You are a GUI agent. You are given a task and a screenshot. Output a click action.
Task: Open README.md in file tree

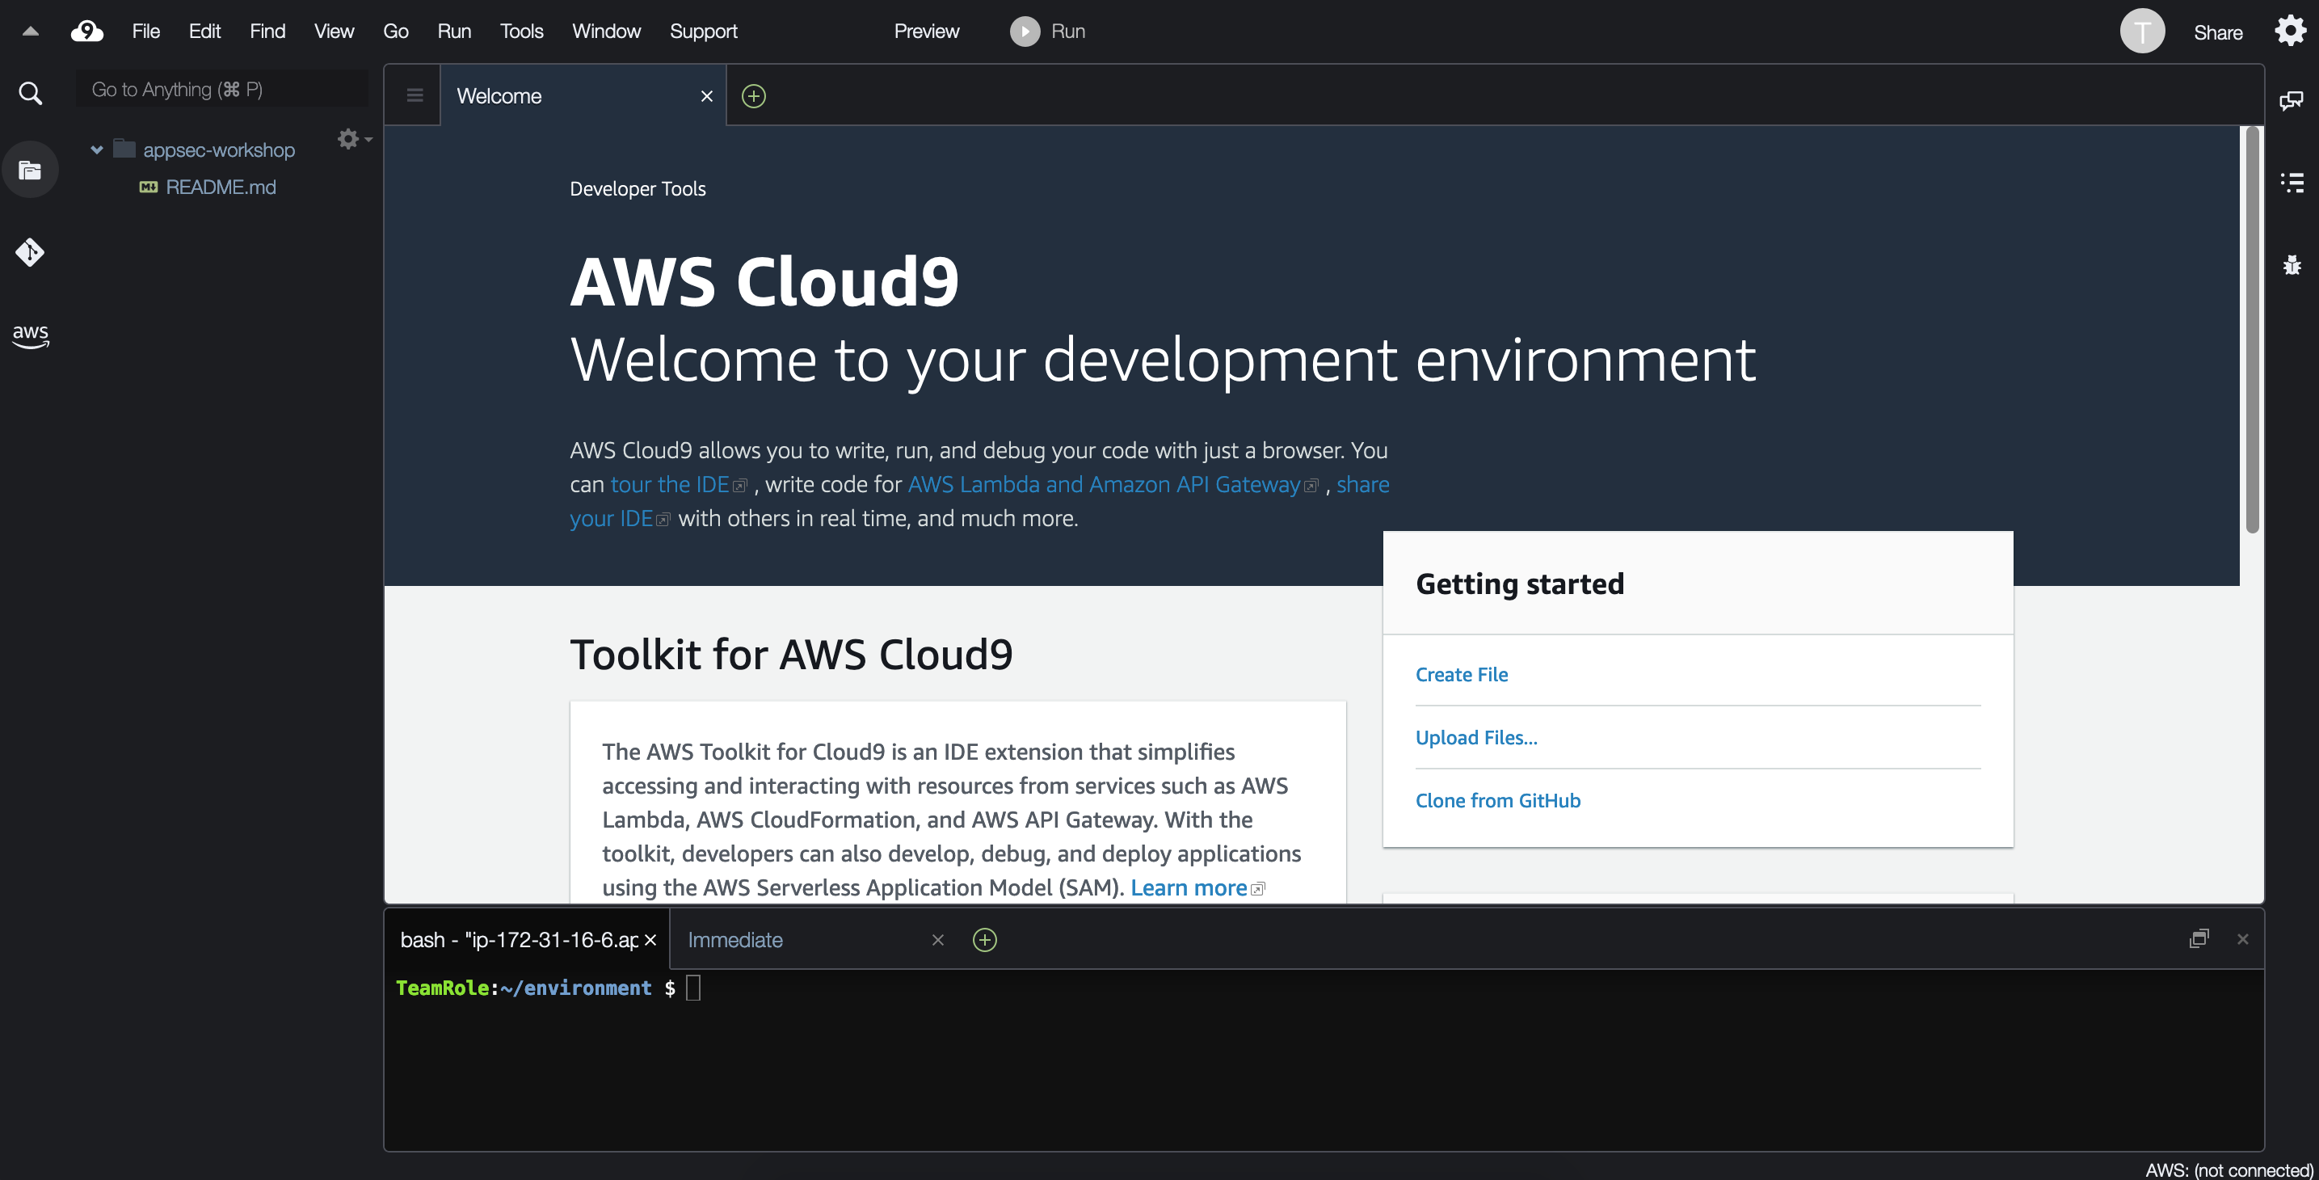[x=220, y=188]
